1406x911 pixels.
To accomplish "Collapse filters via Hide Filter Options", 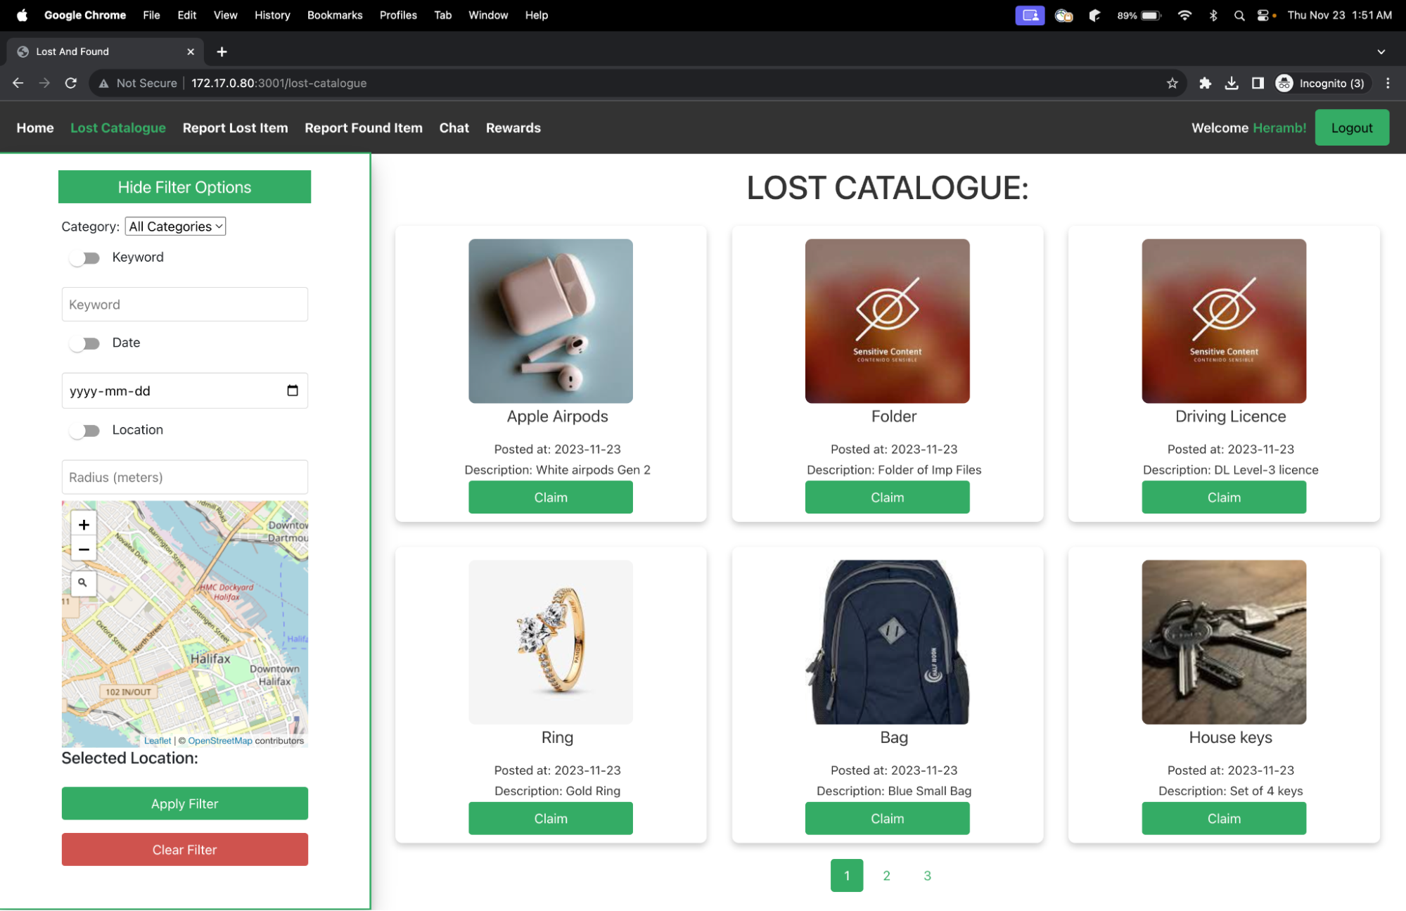I will tap(184, 186).
